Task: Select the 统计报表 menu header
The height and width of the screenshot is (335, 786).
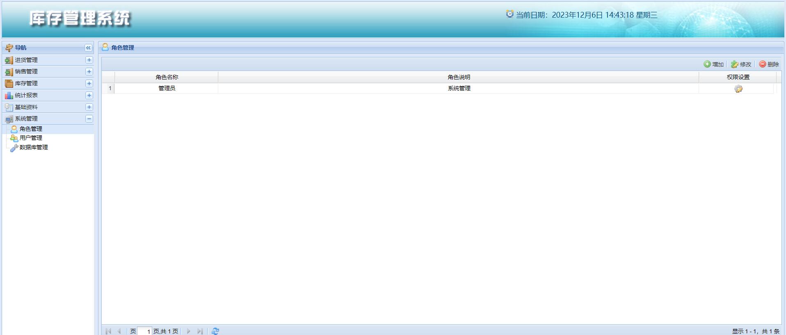Action: (48, 95)
